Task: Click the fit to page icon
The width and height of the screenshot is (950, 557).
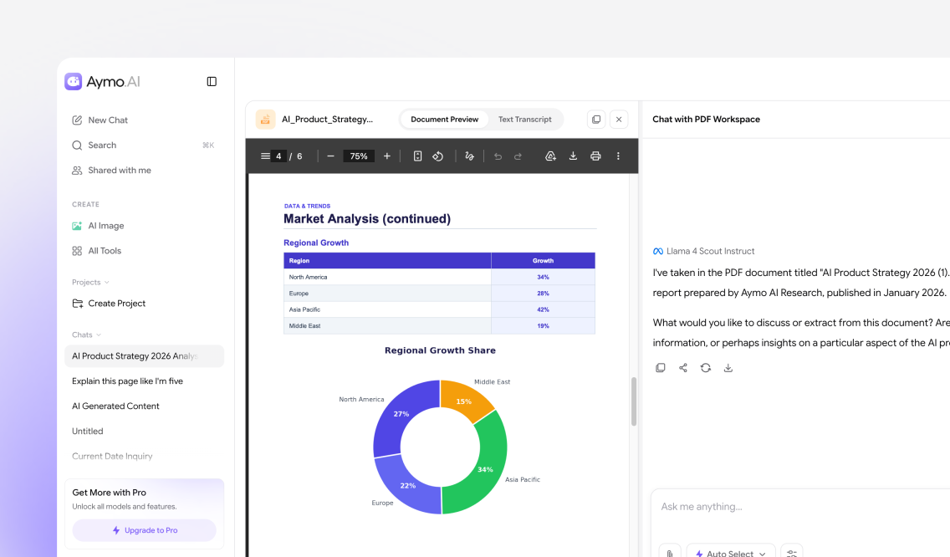Action: [417, 156]
